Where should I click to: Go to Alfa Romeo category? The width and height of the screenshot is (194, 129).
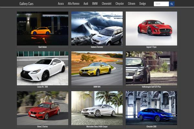(73, 4)
